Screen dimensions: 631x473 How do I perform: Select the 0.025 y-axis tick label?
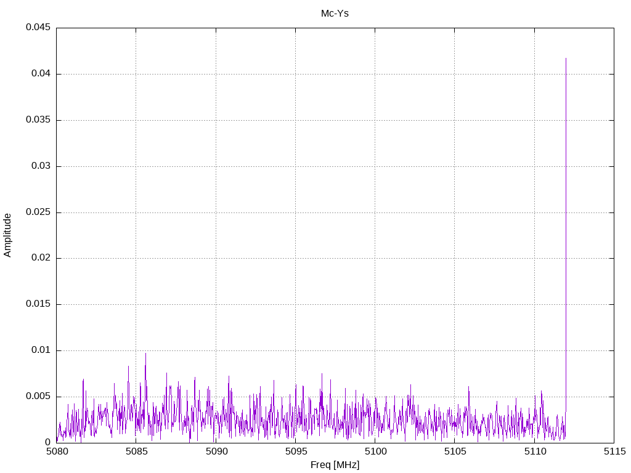tap(38, 212)
